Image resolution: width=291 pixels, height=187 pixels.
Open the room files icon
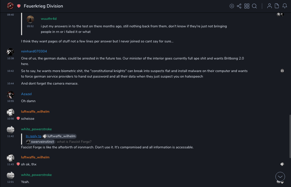click(x=277, y=6)
